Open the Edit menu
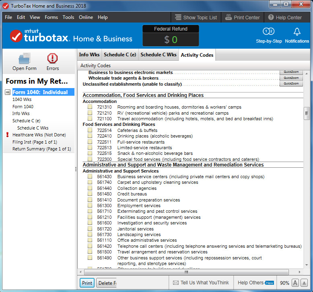 pyautogui.click(x=21, y=17)
